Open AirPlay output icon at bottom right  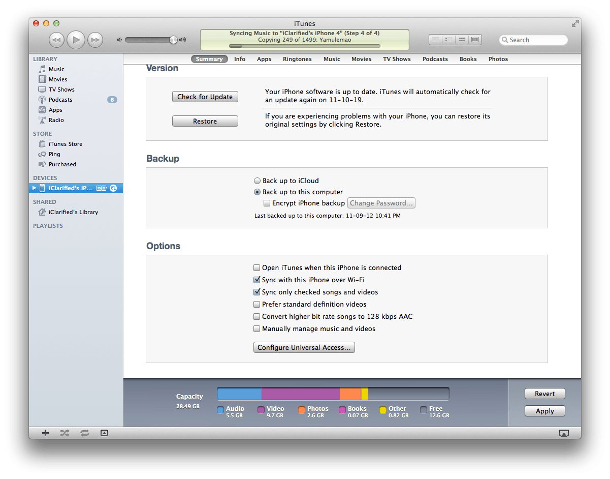point(564,433)
